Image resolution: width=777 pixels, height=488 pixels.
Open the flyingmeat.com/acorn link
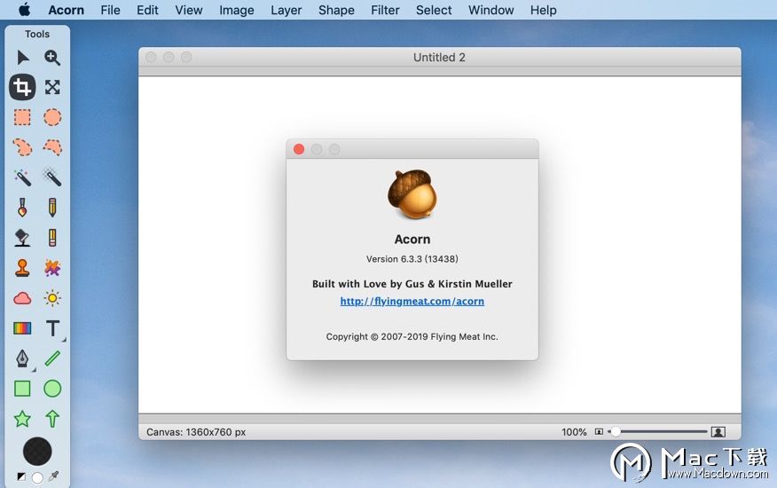coord(412,301)
